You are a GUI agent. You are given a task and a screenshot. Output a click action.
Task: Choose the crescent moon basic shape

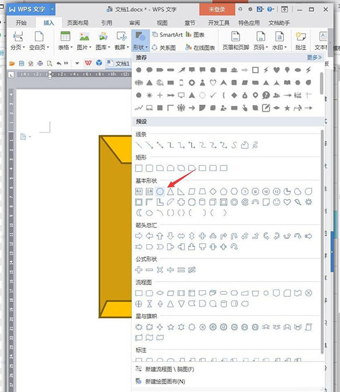[139, 213]
